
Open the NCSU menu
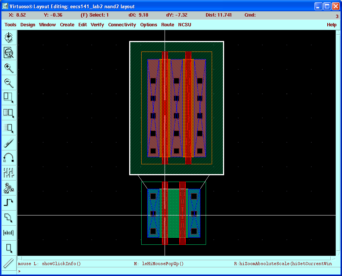185,25
